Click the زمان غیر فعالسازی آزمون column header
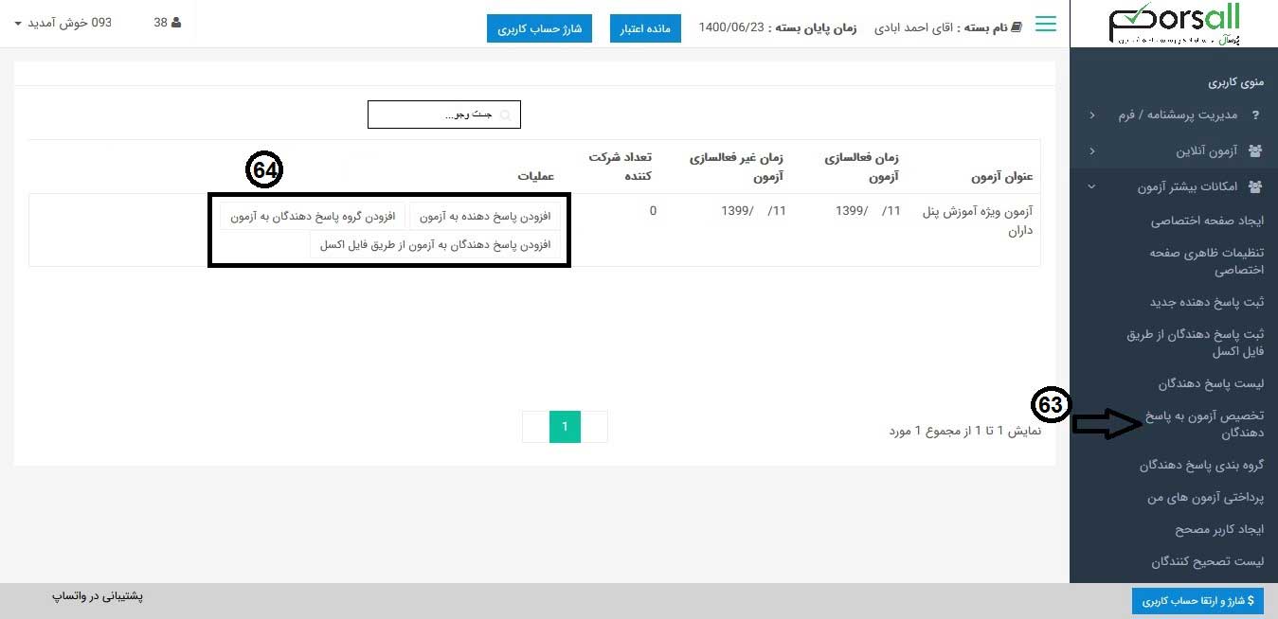Image resolution: width=1278 pixels, height=619 pixels. pyautogui.click(x=736, y=167)
